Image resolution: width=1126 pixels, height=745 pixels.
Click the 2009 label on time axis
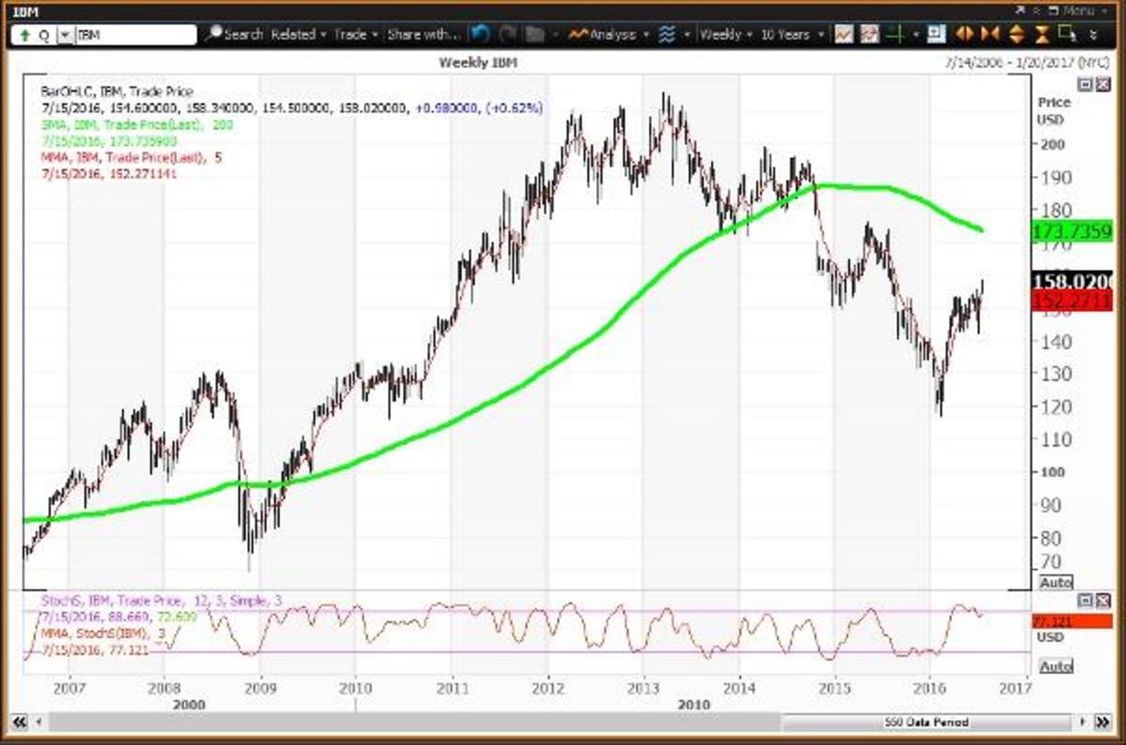261,688
